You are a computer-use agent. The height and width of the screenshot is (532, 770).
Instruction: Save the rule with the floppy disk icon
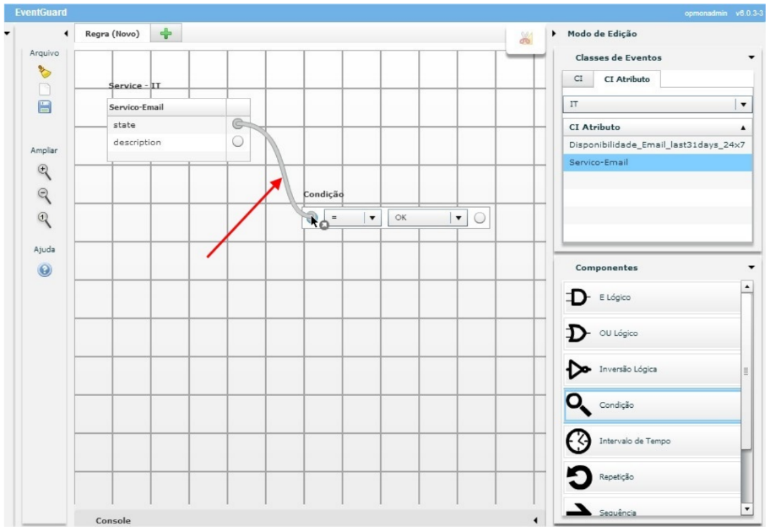tap(45, 106)
